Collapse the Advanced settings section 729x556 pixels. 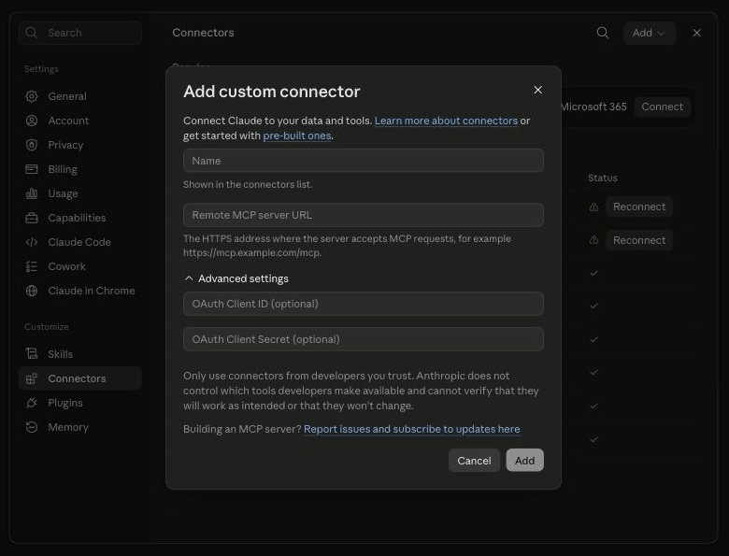click(236, 278)
